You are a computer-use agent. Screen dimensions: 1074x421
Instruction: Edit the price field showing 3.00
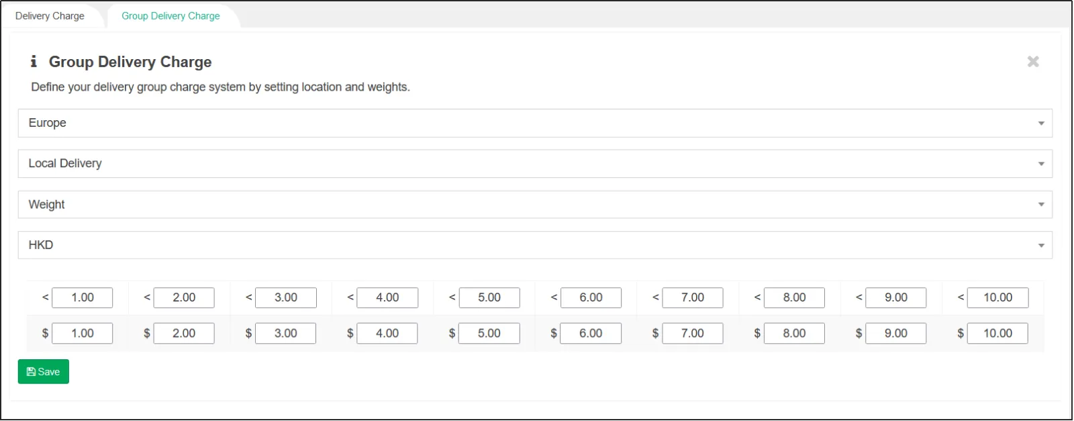tap(285, 333)
